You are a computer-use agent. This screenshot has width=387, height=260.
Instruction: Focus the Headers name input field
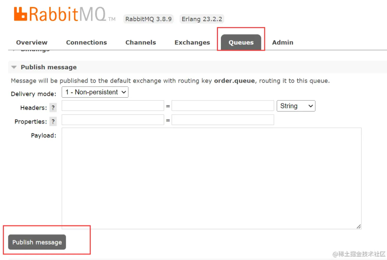[113, 106]
